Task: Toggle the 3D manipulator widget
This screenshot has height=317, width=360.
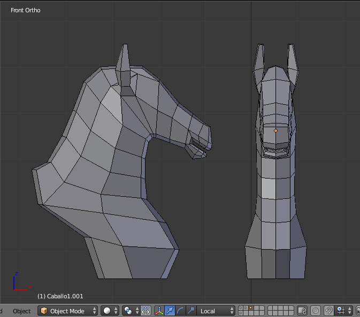Action: (x=159, y=311)
